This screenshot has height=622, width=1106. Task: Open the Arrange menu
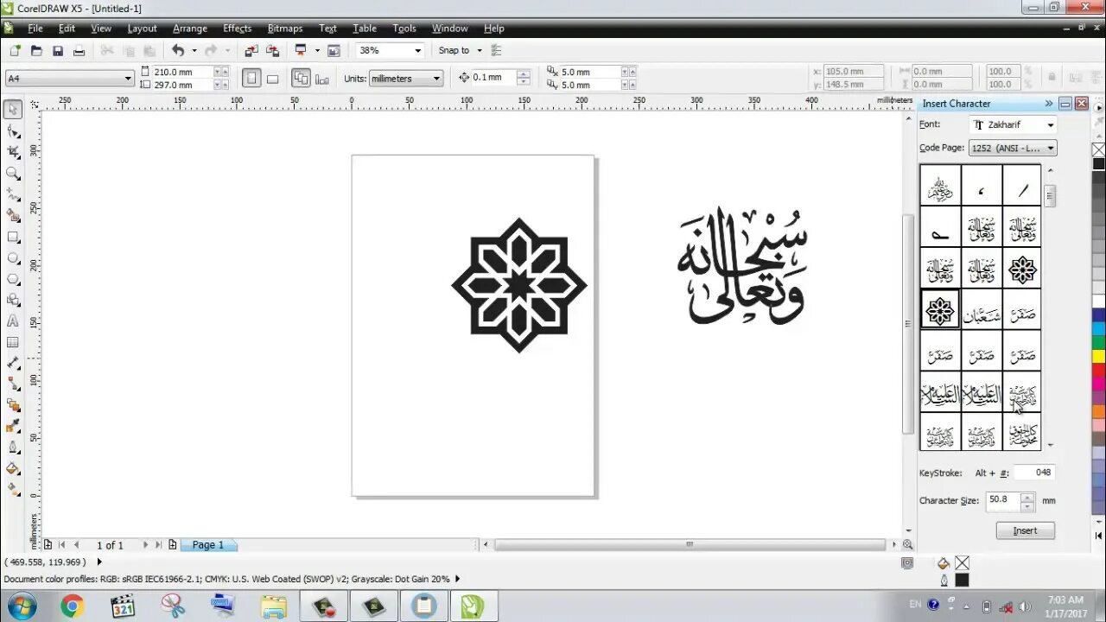point(190,29)
